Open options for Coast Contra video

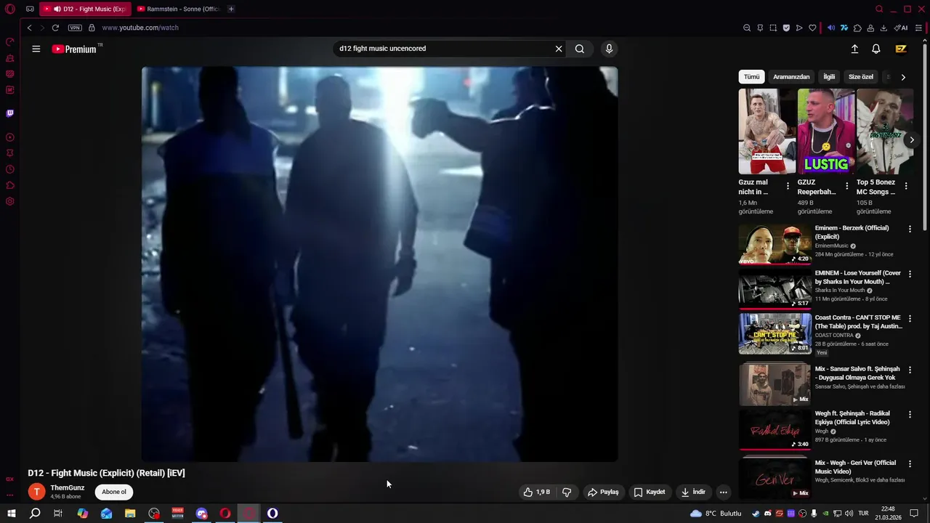click(x=910, y=318)
